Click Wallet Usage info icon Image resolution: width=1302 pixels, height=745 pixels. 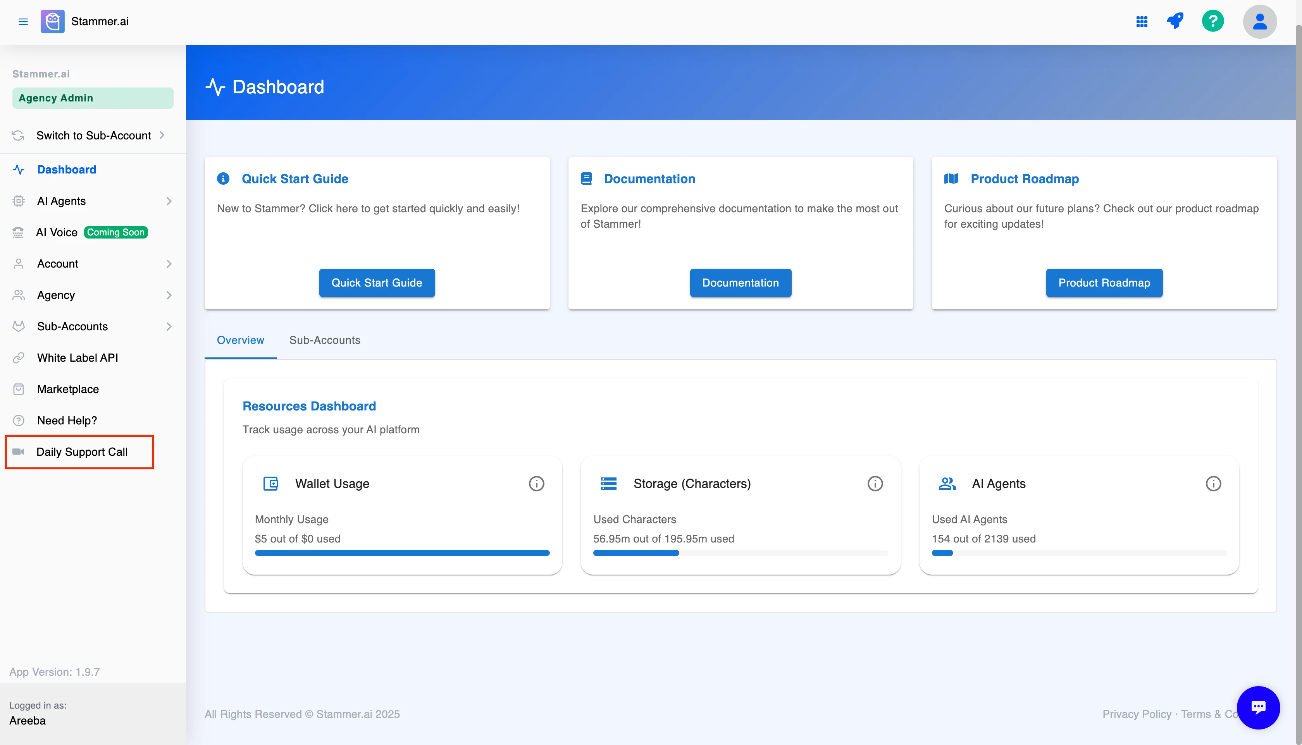pos(536,484)
